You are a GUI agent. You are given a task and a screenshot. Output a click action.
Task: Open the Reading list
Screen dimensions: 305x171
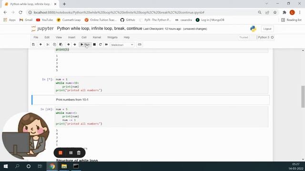291,20
